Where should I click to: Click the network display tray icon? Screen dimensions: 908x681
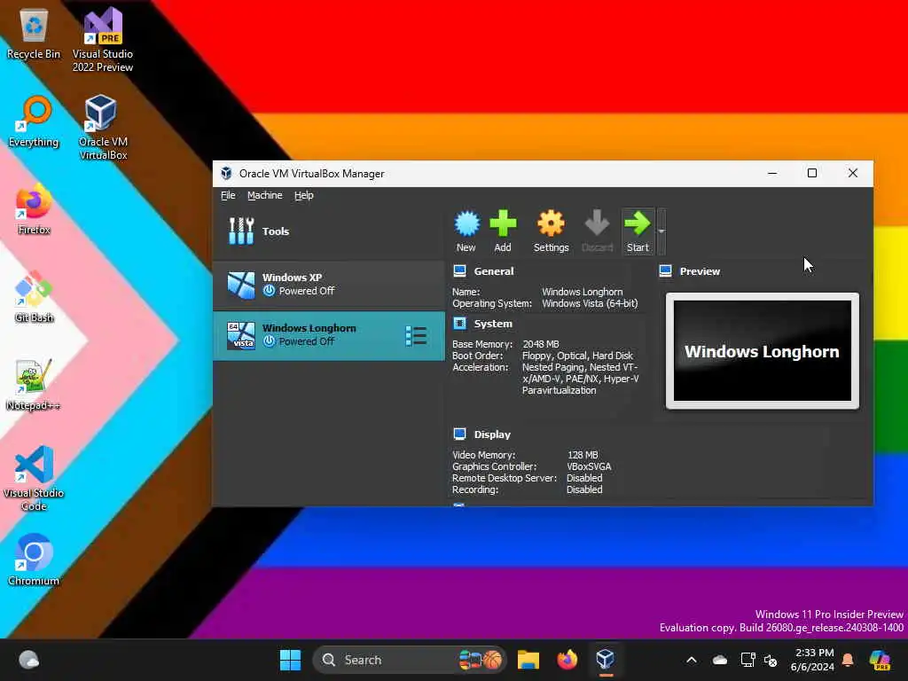pyautogui.click(x=748, y=660)
